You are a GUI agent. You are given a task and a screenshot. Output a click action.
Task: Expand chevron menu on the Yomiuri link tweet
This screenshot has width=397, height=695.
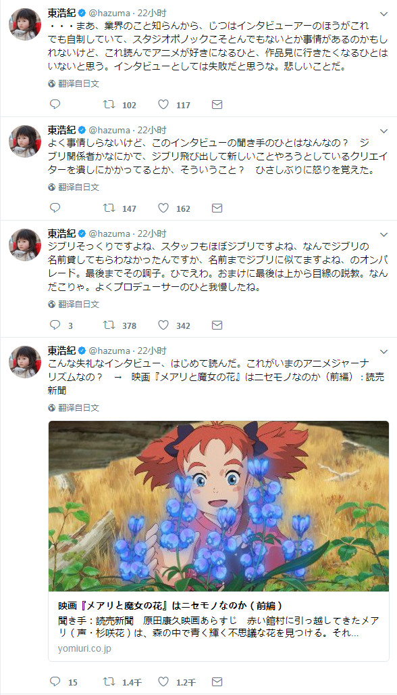(x=383, y=351)
